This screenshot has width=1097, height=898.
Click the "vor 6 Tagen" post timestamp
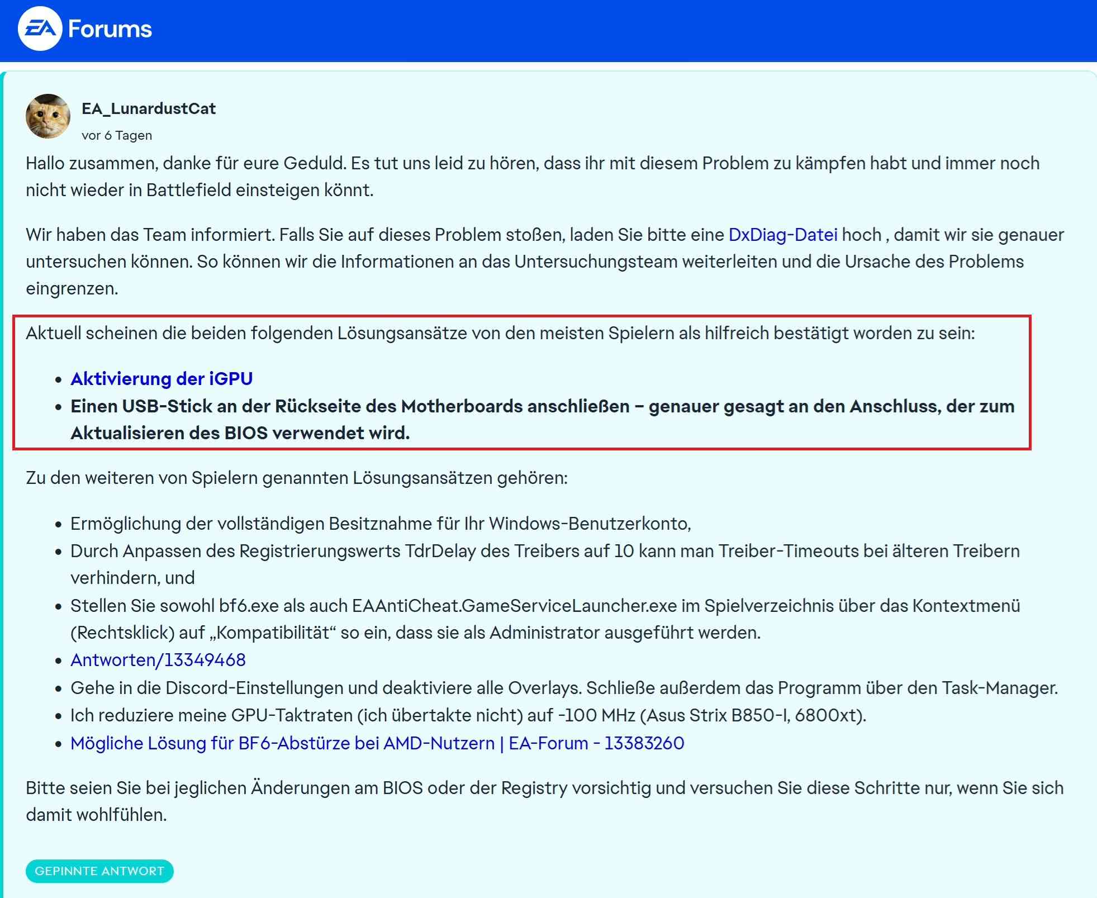pos(117,135)
